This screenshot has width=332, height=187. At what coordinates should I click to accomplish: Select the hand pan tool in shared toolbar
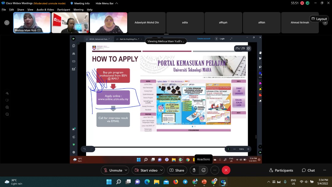pyautogui.click(x=260, y=52)
